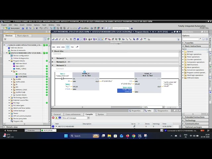Open Google Chrome from Windows taskbar

[133, 136]
